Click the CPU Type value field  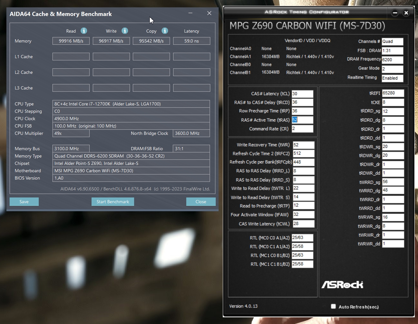click(131, 104)
